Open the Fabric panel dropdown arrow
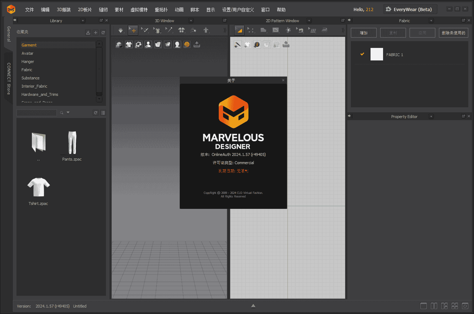474x314 pixels. pyautogui.click(x=431, y=21)
